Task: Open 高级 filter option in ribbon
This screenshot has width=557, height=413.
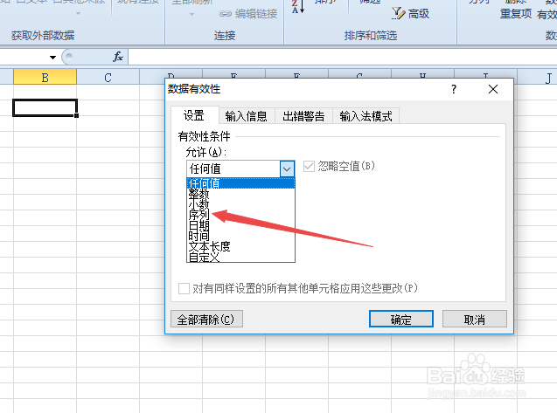Action: pos(411,13)
